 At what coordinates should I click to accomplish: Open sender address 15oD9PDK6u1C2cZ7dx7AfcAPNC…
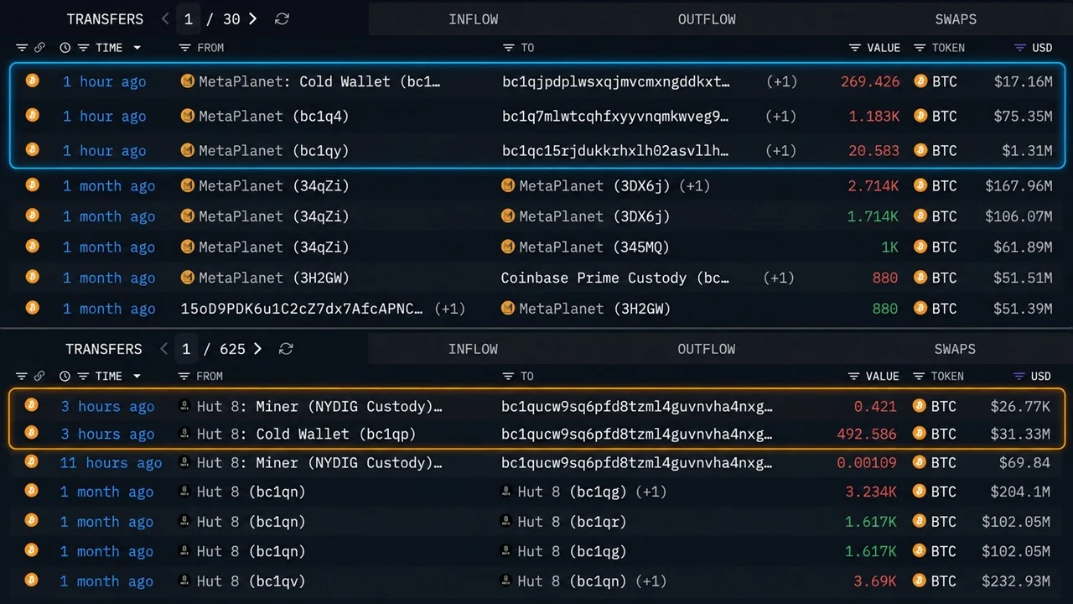pos(302,309)
